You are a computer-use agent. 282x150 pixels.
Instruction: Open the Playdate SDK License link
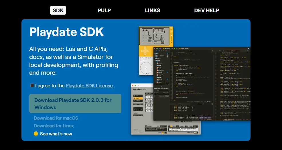click(x=89, y=86)
